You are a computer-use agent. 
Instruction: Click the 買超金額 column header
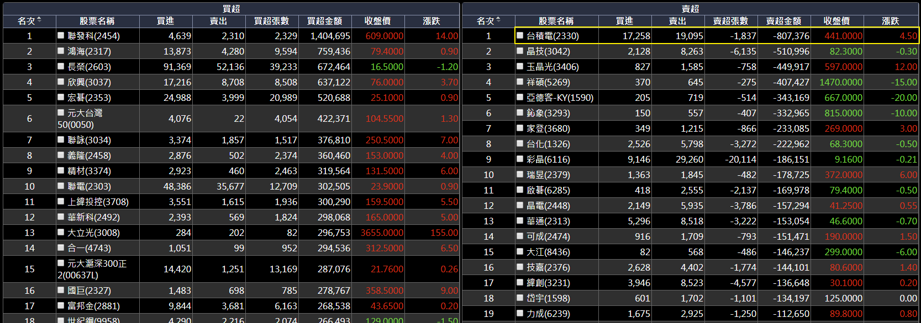[x=324, y=21]
